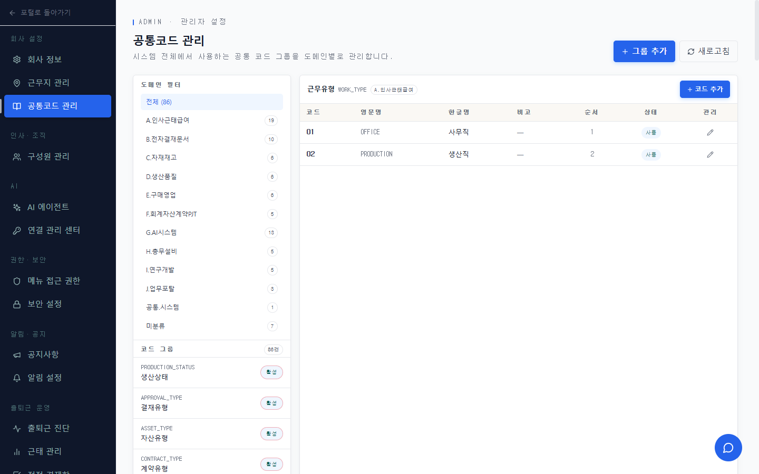Toggle the 사용 status badge for OFFICE row
The image size is (759, 474).
(x=651, y=133)
